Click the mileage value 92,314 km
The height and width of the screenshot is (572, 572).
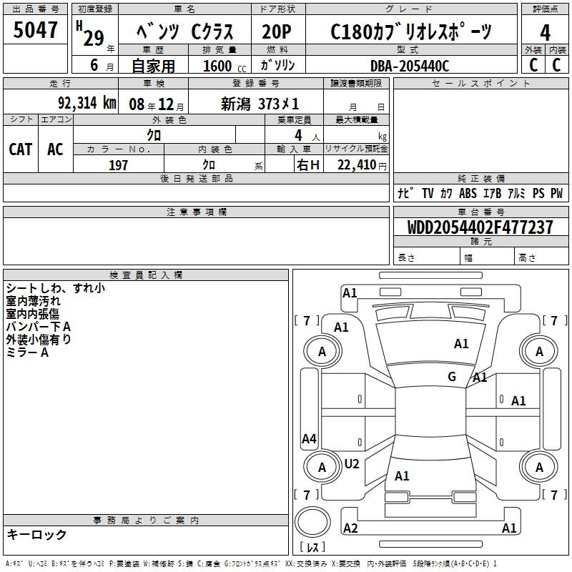pyautogui.click(x=87, y=102)
